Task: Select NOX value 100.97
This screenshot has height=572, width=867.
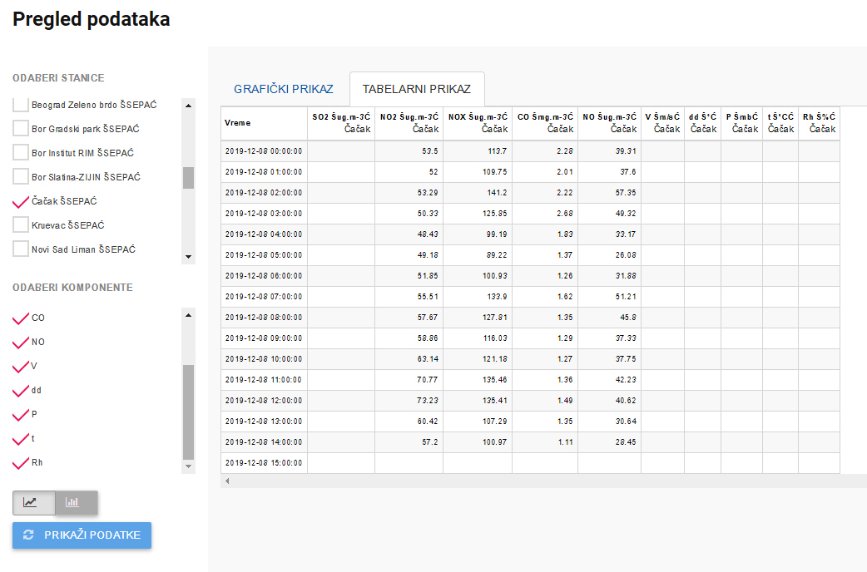Action: pos(478,442)
